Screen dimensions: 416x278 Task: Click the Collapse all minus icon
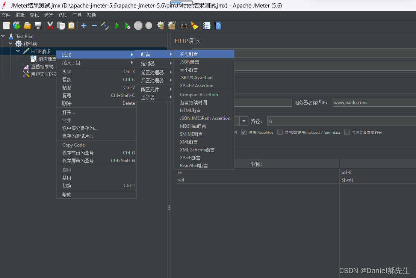click(x=94, y=26)
